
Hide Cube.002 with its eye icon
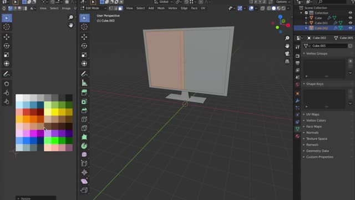350,28
